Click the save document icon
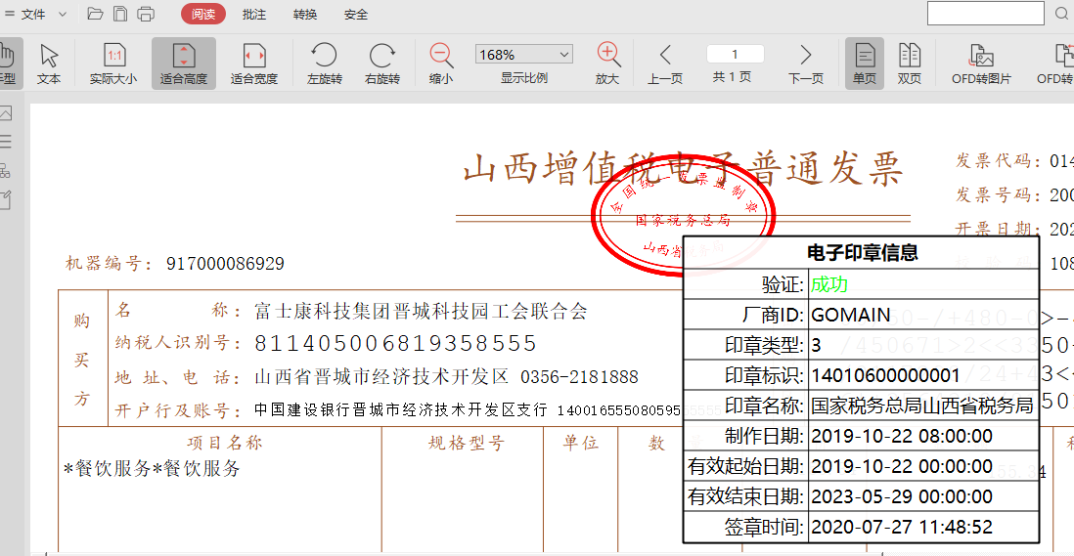1074x556 pixels. (120, 14)
